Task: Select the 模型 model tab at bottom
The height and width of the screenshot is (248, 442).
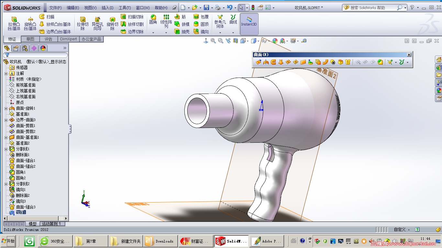Action: (32, 224)
